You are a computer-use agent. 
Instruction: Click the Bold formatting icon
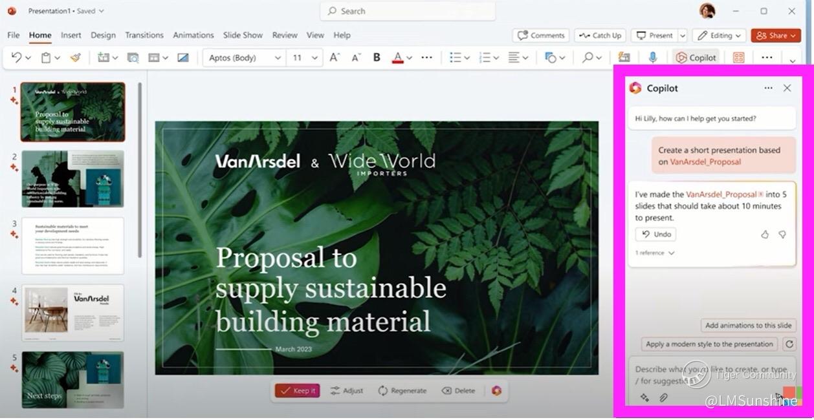pos(377,58)
